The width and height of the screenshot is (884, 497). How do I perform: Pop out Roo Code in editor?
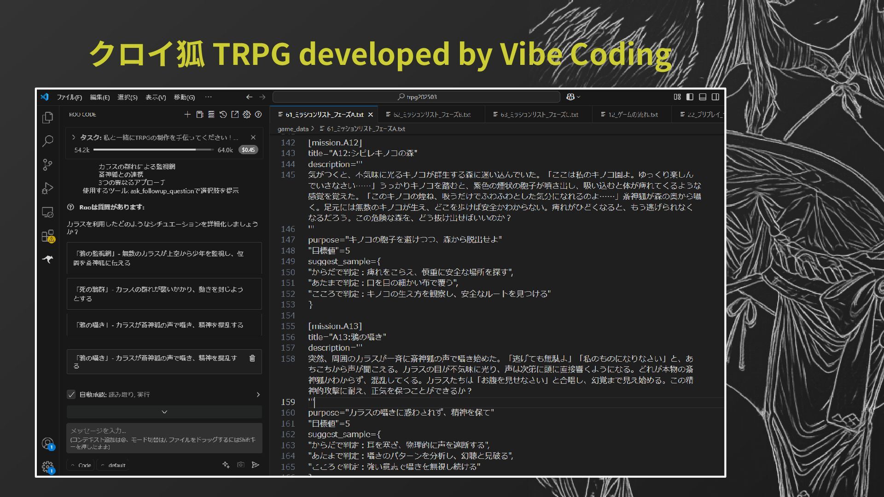pos(235,115)
